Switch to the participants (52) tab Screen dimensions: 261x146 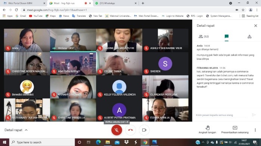(x=204, y=36)
